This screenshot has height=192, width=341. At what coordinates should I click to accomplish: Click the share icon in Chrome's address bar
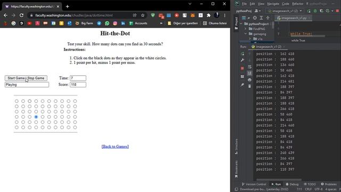(x=135, y=15)
